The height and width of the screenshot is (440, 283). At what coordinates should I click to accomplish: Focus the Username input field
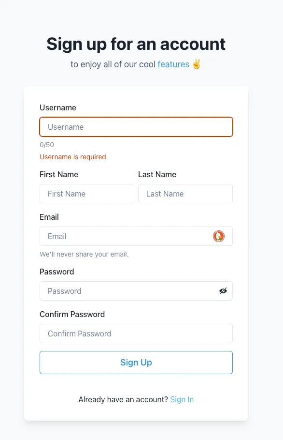coord(136,127)
